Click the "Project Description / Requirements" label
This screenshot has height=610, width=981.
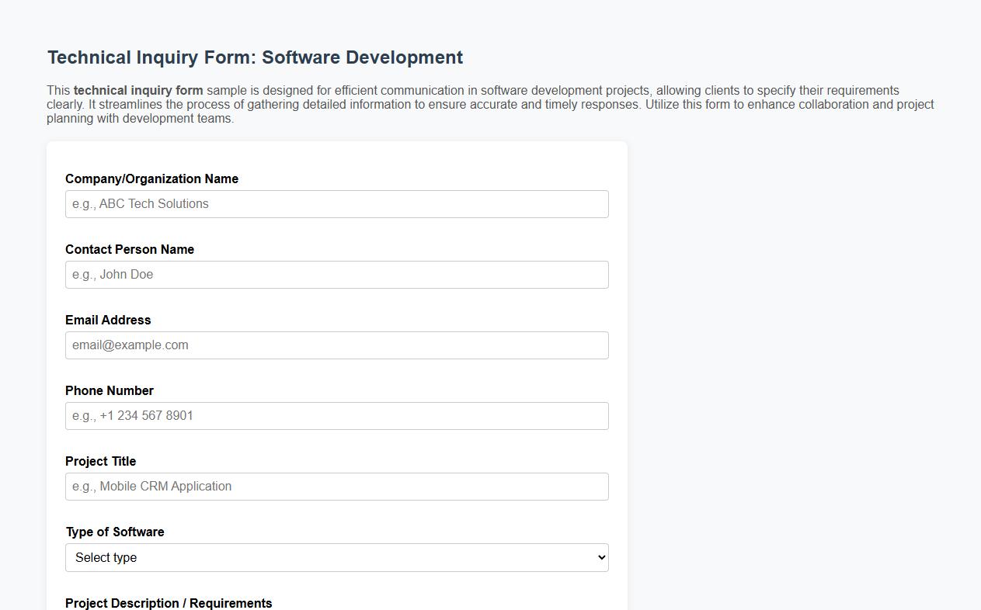(x=168, y=603)
